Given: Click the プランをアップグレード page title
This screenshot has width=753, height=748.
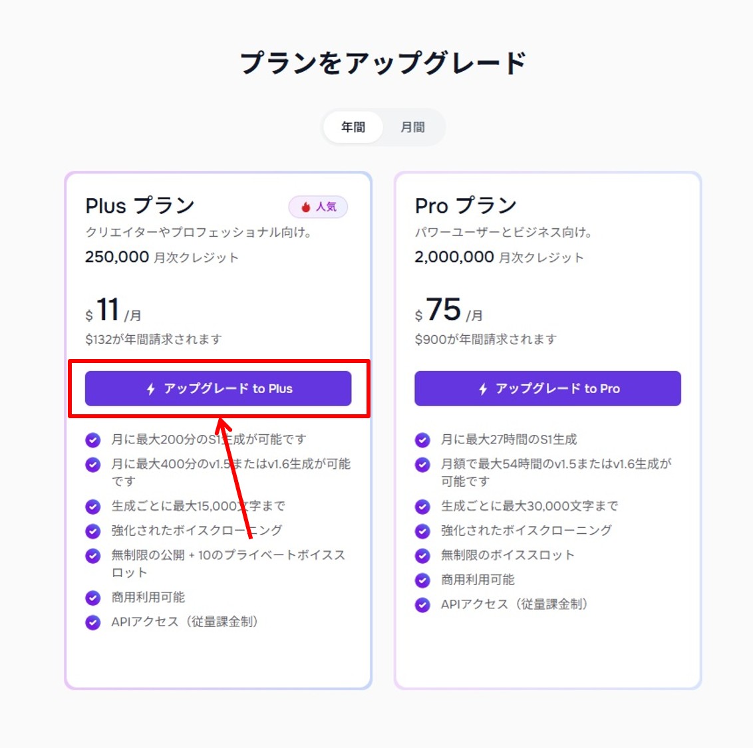Looking at the screenshot, I should [x=382, y=63].
